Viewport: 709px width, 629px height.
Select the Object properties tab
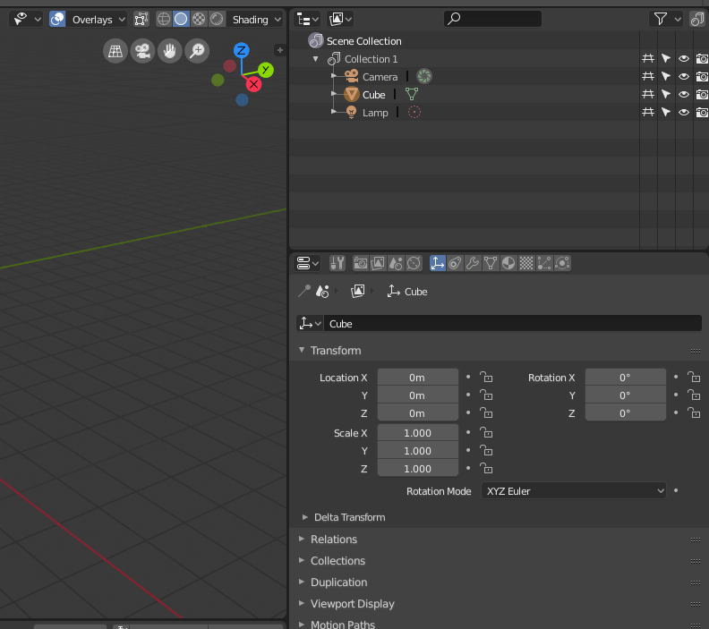(437, 263)
